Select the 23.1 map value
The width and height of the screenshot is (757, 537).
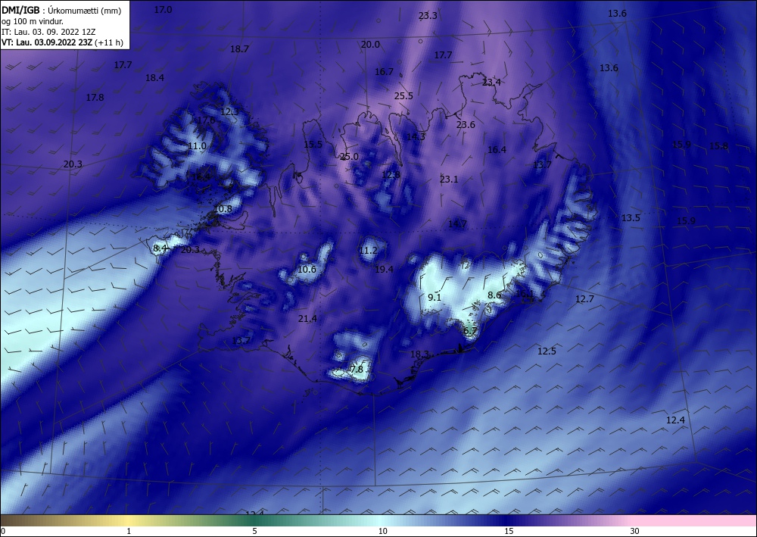449,180
